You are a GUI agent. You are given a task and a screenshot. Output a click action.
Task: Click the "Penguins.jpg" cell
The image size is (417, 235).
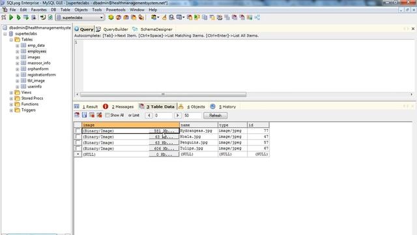(x=199, y=142)
